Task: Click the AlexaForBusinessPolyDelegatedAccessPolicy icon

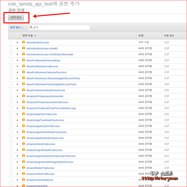Action: (24, 84)
